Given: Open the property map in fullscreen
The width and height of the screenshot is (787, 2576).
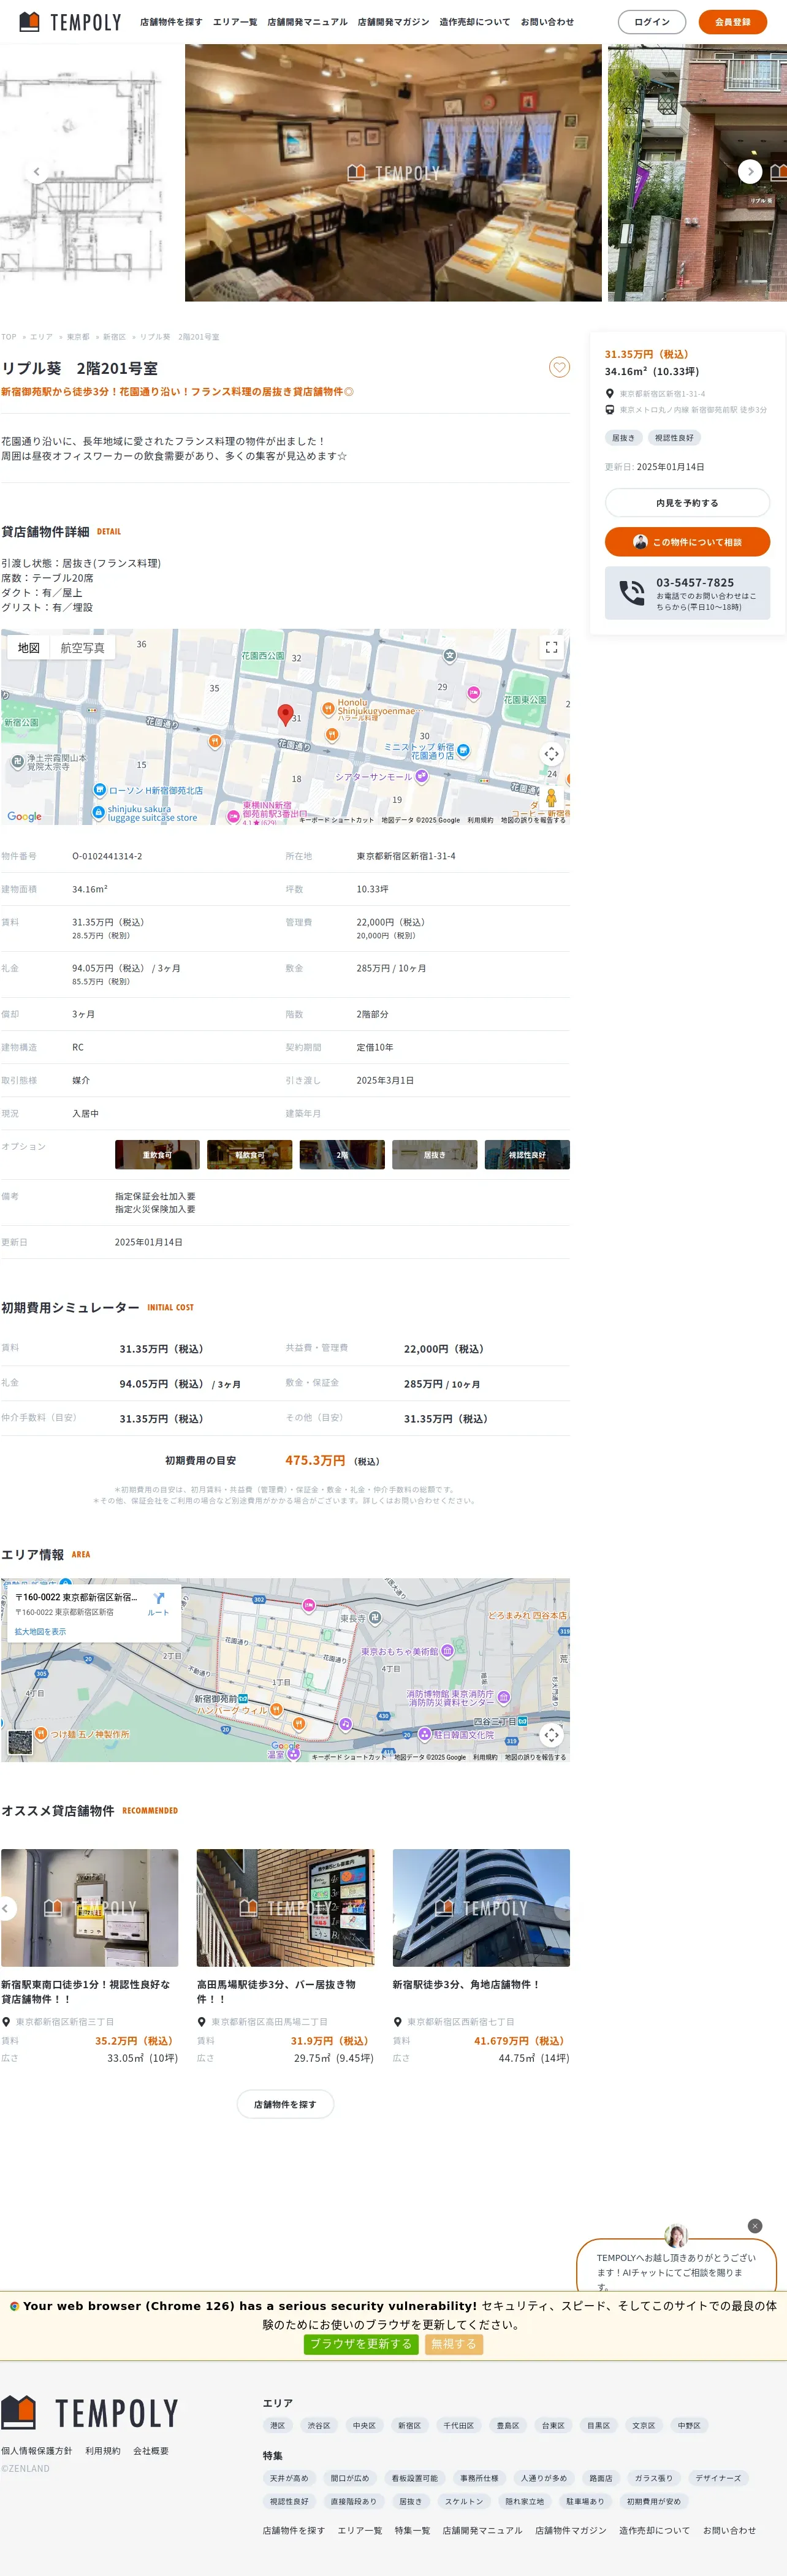Looking at the screenshot, I should [x=551, y=648].
